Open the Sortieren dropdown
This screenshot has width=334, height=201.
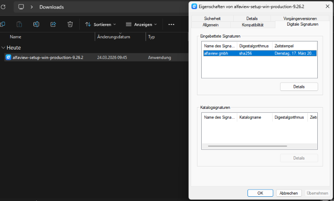[100, 24]
